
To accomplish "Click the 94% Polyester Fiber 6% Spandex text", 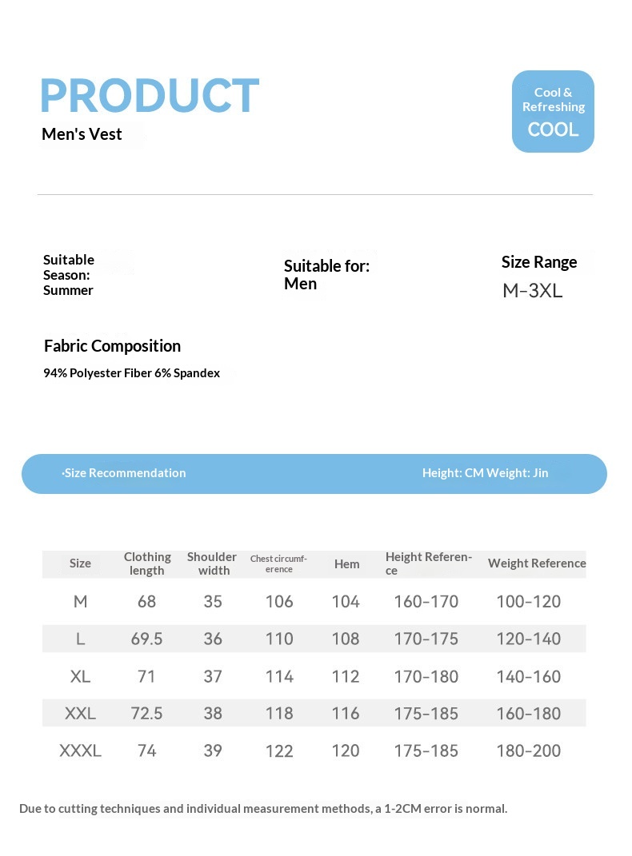I will [131, 373].
